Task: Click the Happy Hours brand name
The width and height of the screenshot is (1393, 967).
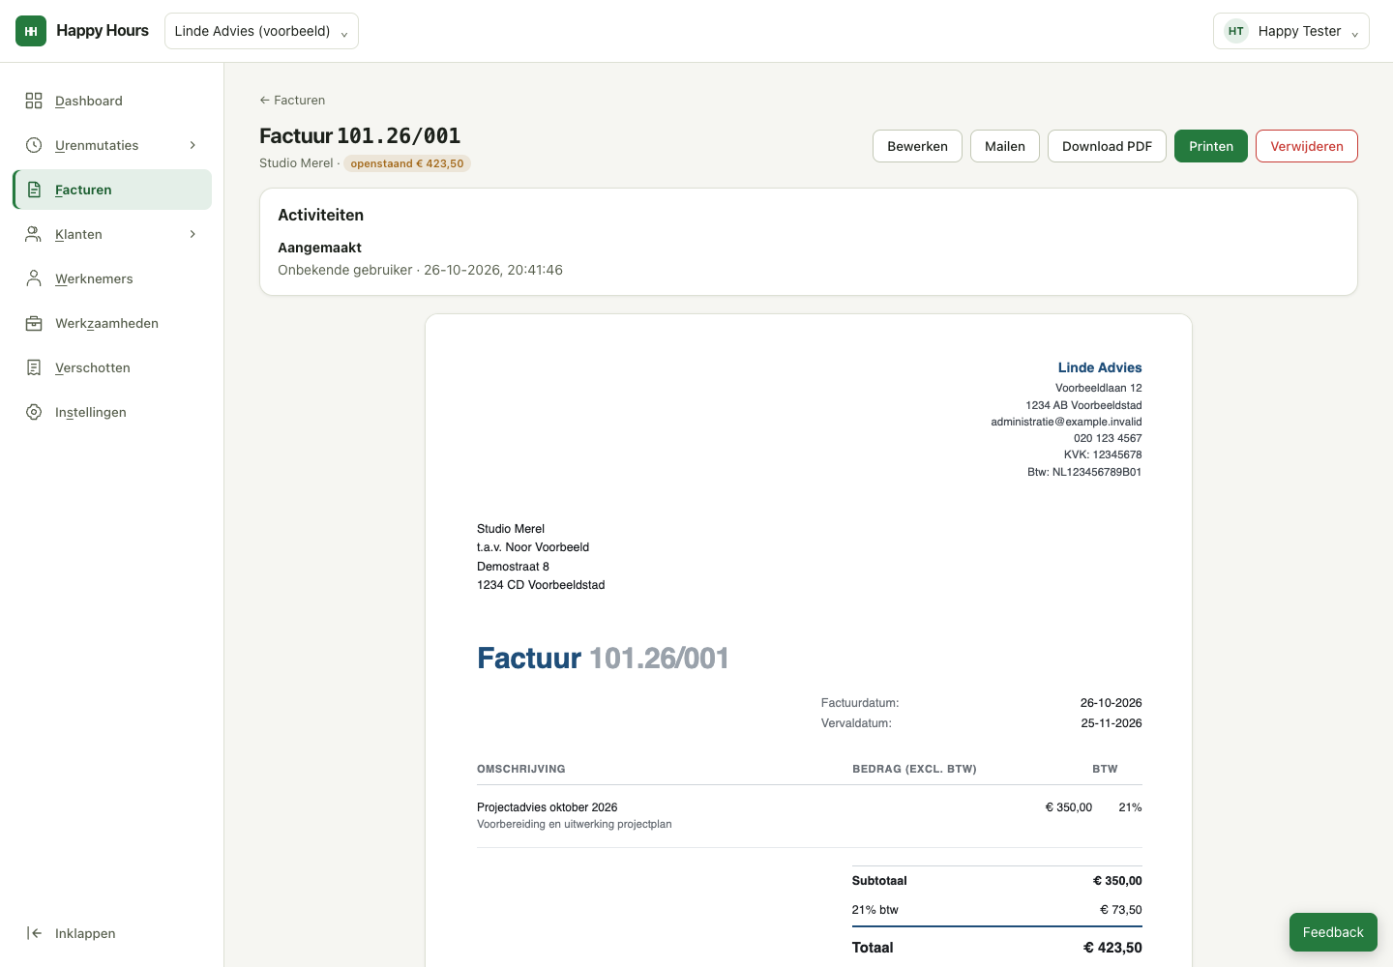Action: 103,31
